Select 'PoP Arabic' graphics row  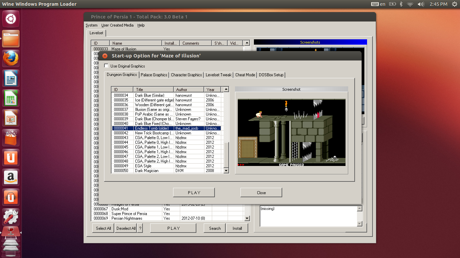(166, 114)
